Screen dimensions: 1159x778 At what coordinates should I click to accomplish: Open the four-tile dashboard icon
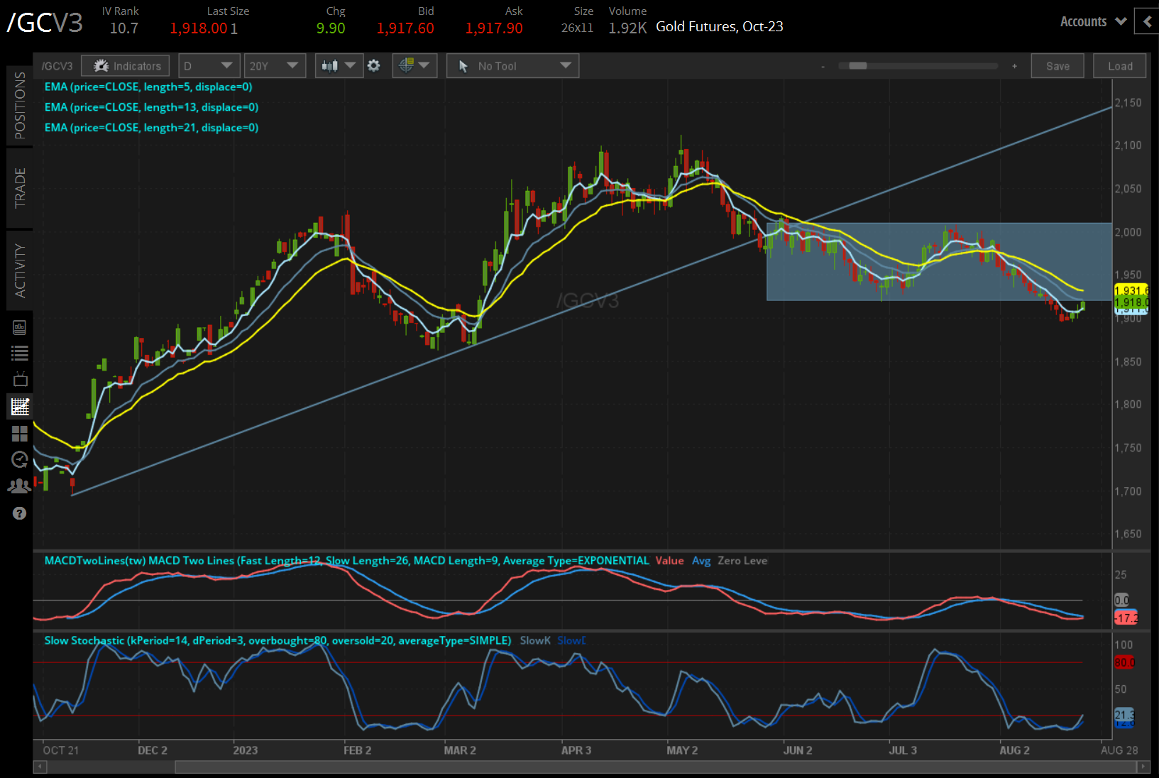coord(20,434)
